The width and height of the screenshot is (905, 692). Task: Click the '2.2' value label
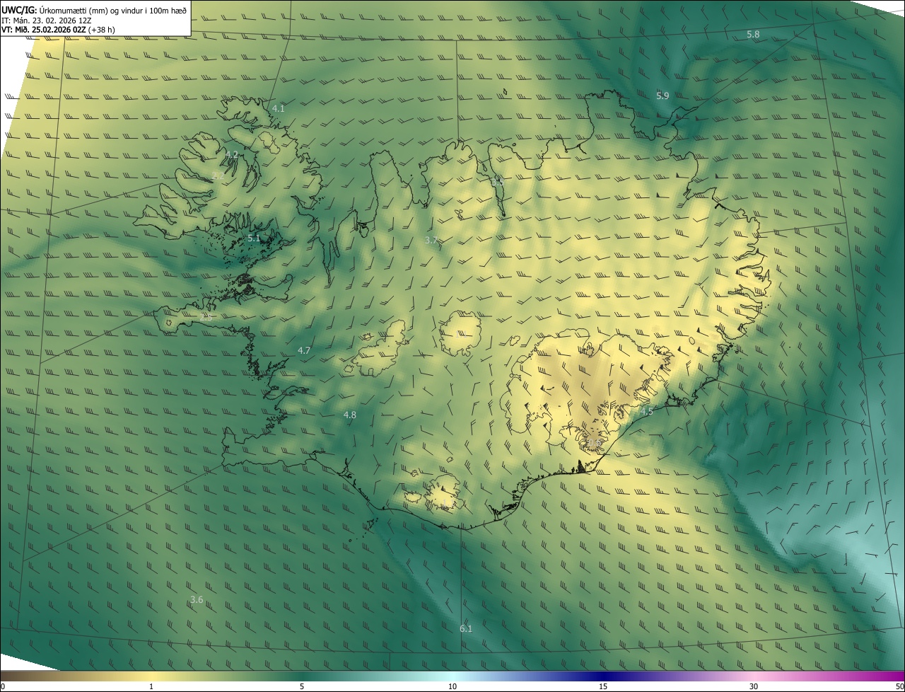[218, 175]
